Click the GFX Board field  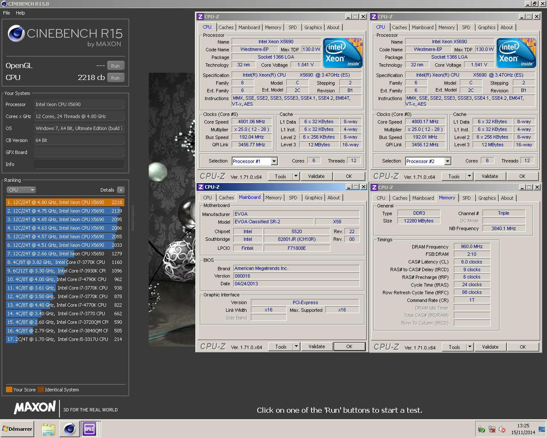pos(79,152)
